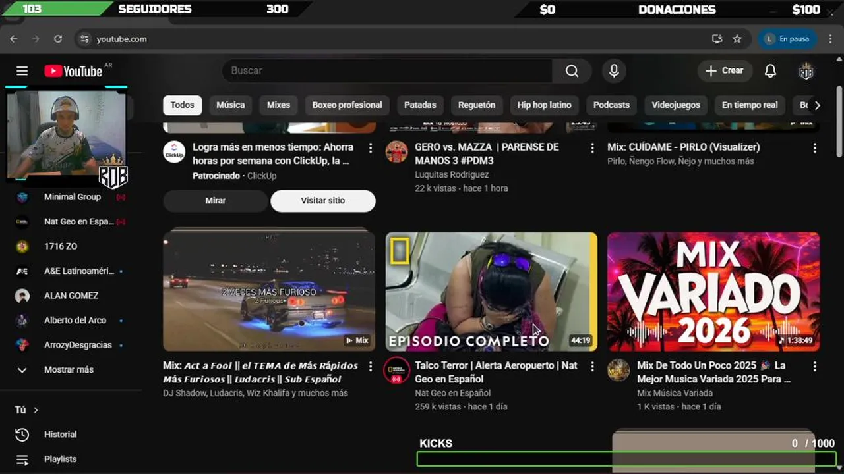Open the GERO vs. MAZZA video title
The width and height of the screenshot is (844, 474).
(x=487, y=153)
